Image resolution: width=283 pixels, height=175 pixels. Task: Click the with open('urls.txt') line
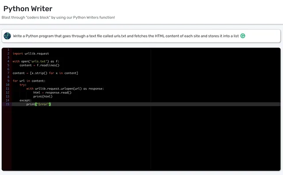point(36,61)
